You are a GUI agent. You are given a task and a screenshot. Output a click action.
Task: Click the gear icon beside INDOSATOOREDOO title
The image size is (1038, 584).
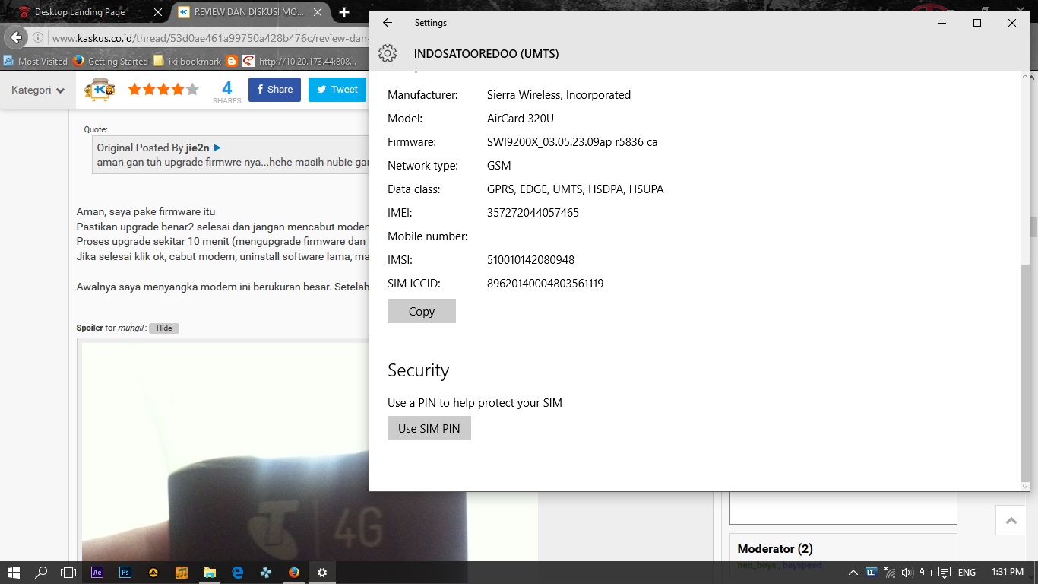388,53
